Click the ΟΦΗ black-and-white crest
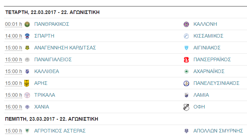The height and width of the screenshot is (135, 247). point(186,107)
